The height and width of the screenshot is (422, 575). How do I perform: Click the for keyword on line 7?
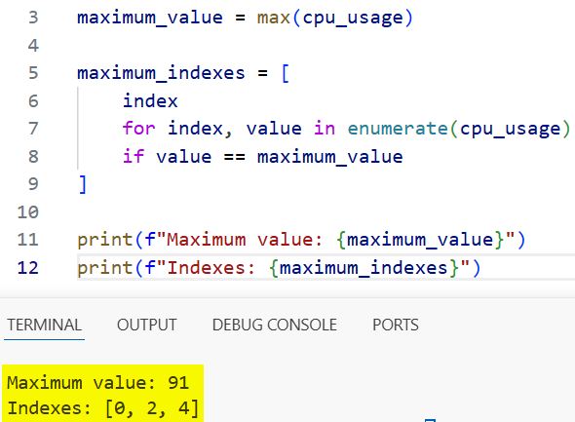click(x=138, y=129)
